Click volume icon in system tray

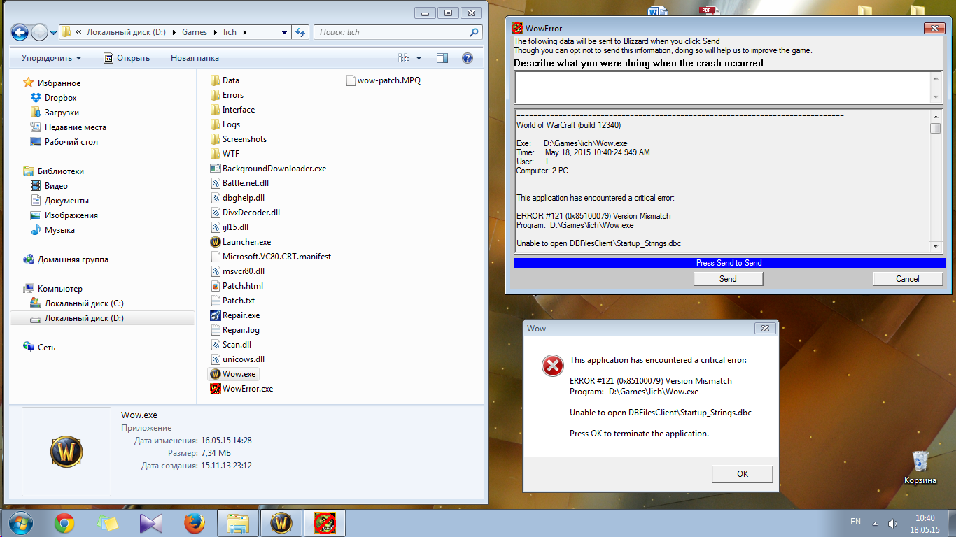tap(892, 523)
